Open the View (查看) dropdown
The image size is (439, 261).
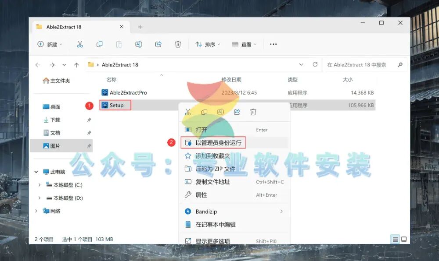click(244, 44)
